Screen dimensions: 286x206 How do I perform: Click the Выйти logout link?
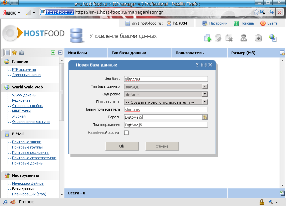272,23
